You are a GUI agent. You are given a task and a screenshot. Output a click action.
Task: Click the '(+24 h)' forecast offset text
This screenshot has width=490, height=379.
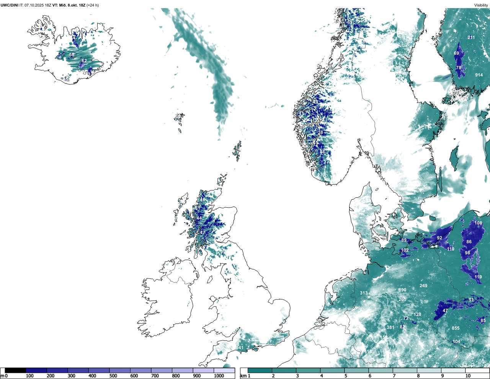coord(93,5)
